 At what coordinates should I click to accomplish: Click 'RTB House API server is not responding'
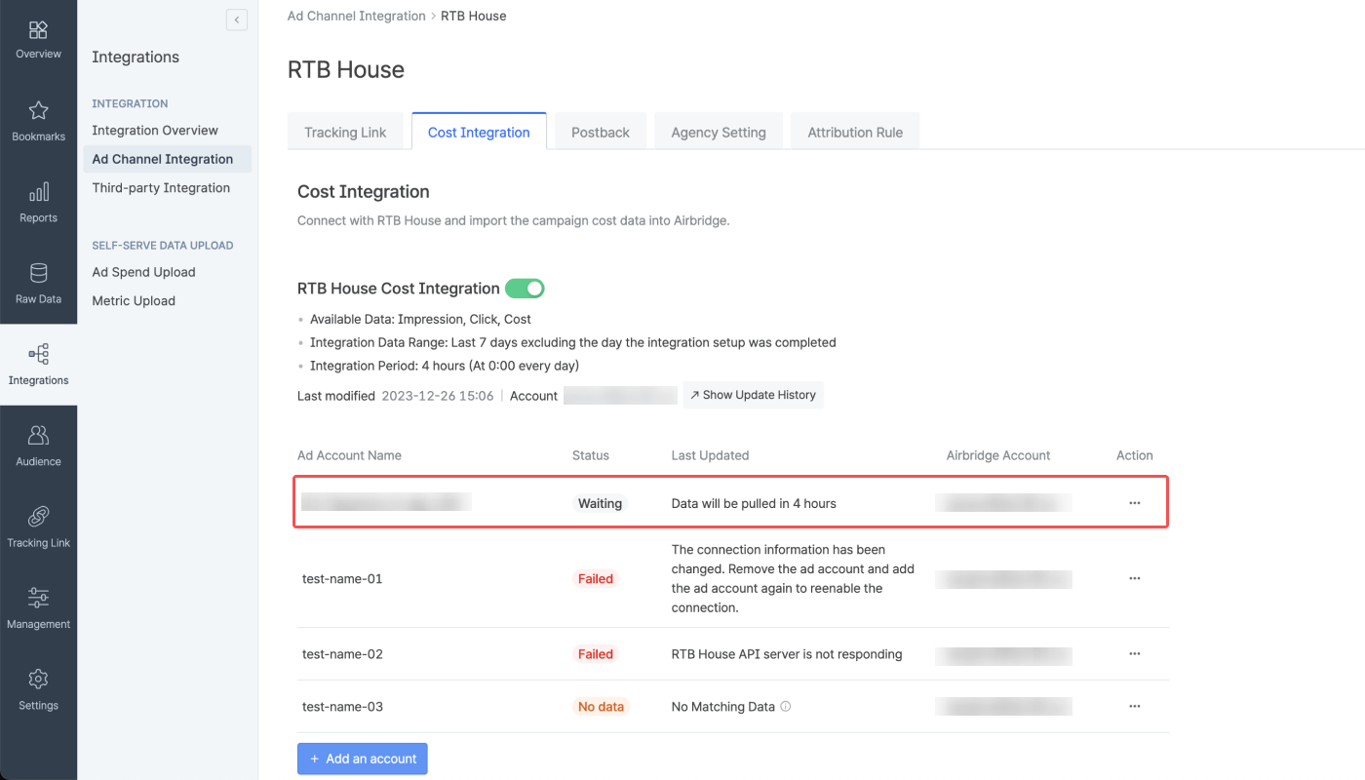787,654
